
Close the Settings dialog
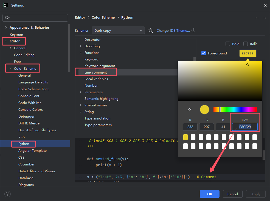pyautogui.click(x=265, y=5)
